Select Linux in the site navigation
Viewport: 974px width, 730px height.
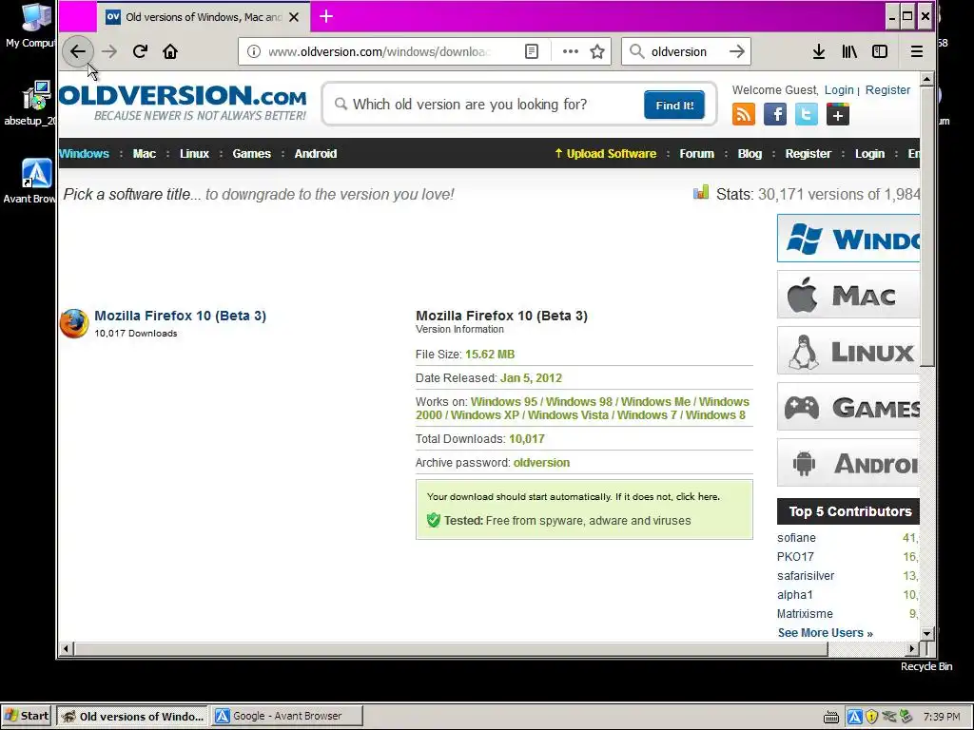194,154
